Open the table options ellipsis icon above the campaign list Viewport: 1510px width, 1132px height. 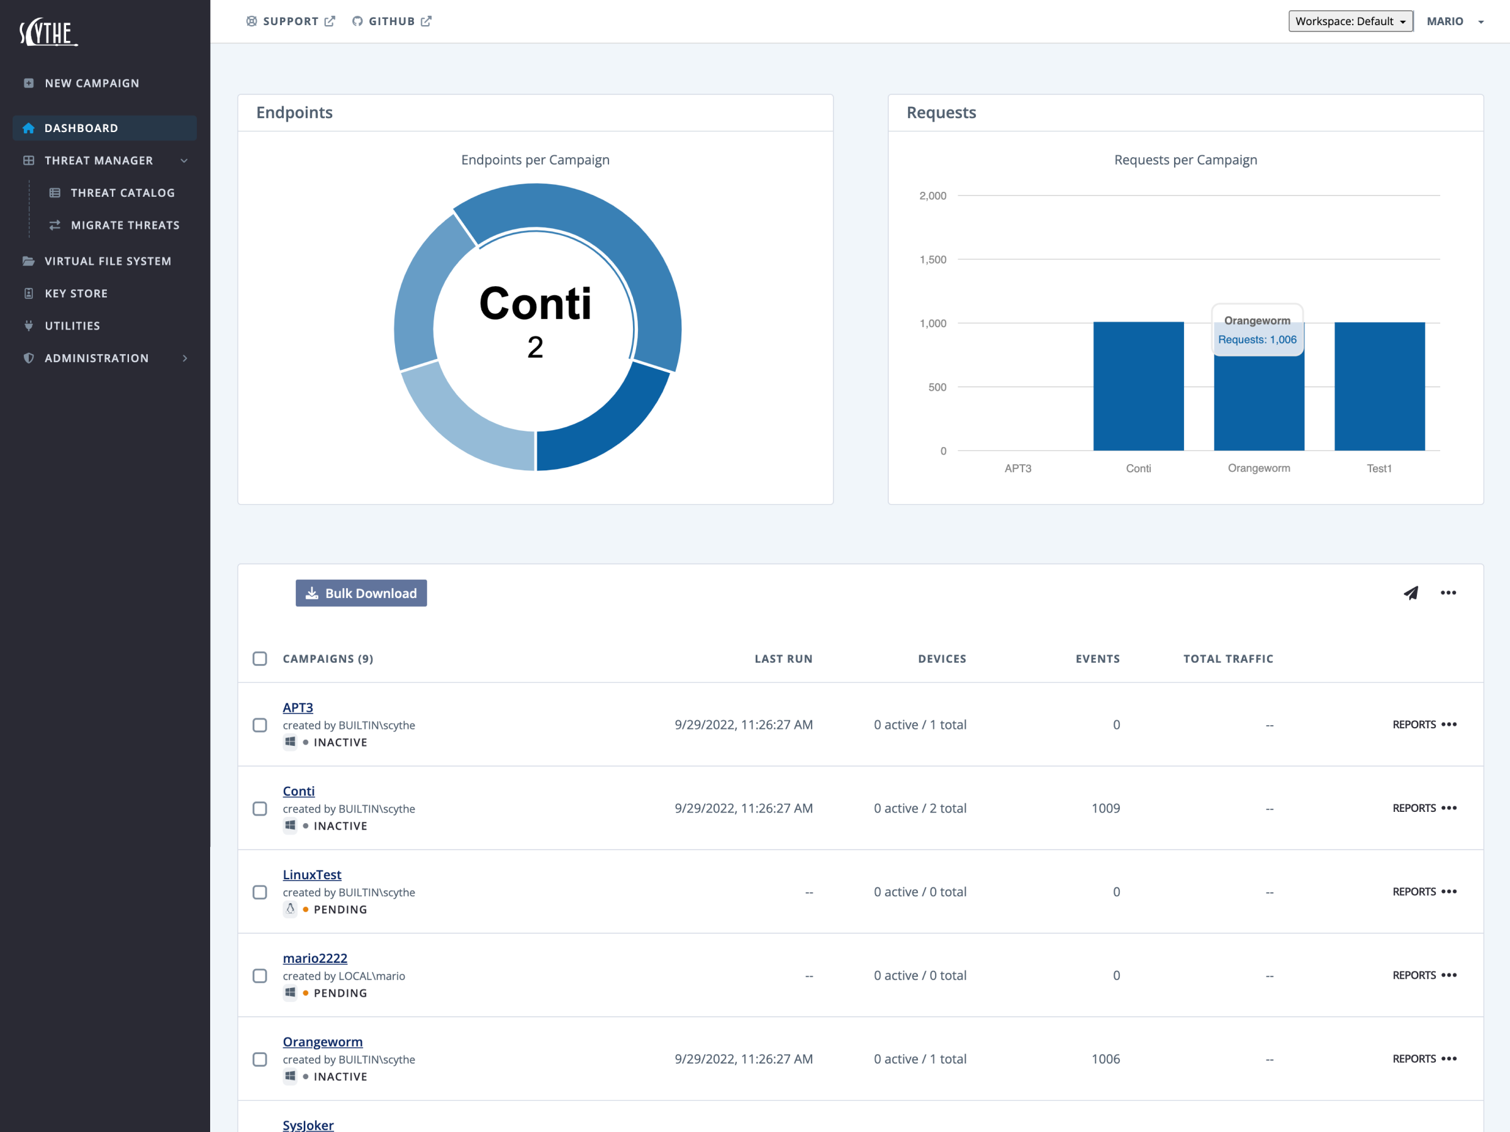pyautogui.click(x=1448, y=593)
